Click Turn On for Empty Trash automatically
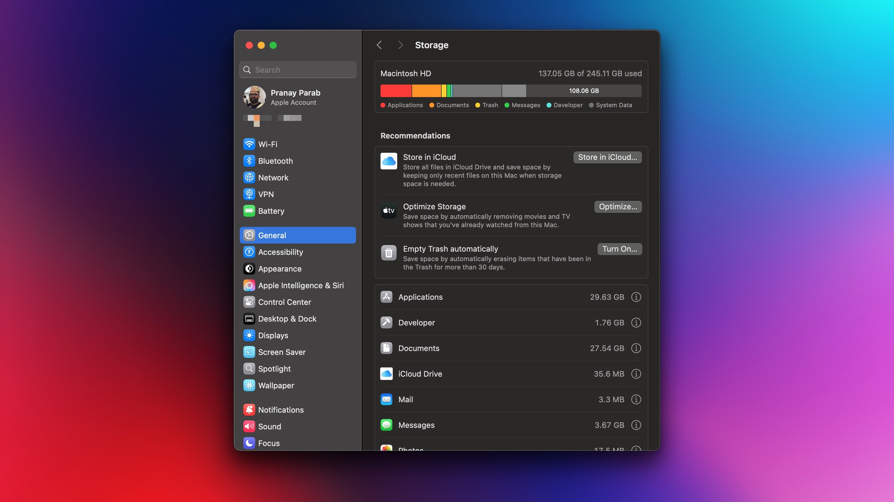This screenshot has height=502, width=894. [619, 249]
